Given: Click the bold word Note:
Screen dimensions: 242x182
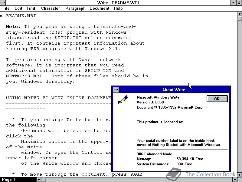Looking at the screenshot, I should (x=13, y=27).
